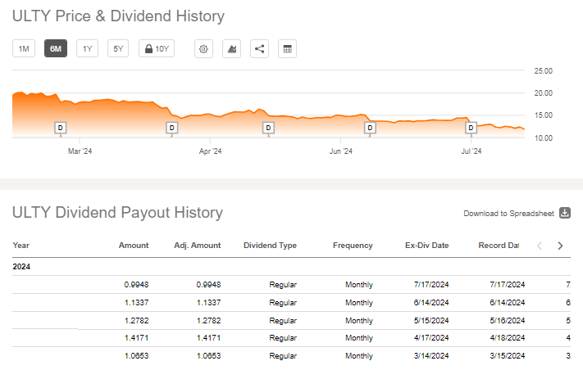This screenshot has width=583, height=370.
Task: Click the share chart icon
Action: [260, 48]
